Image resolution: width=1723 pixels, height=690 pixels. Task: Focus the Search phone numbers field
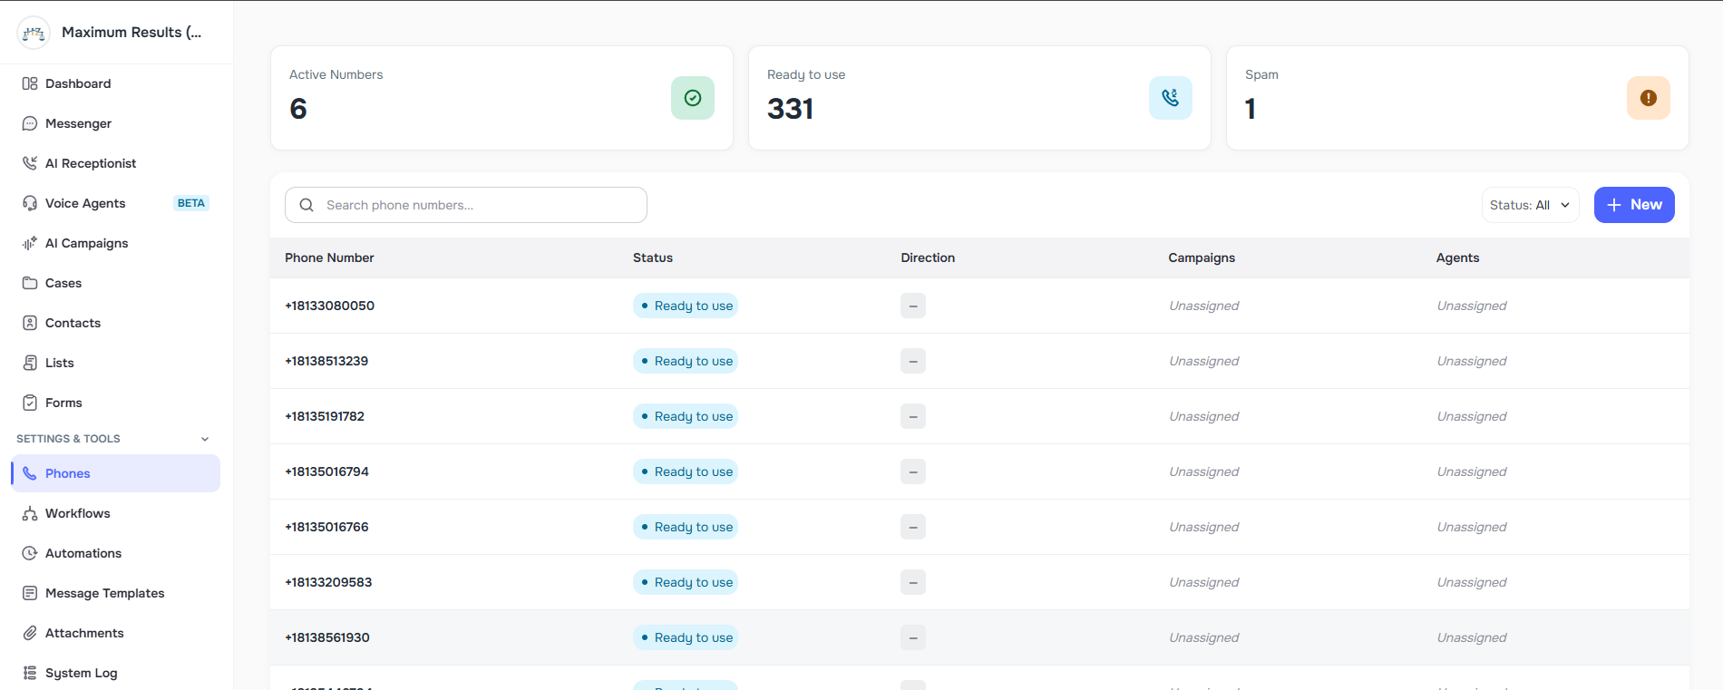[466, 205]
